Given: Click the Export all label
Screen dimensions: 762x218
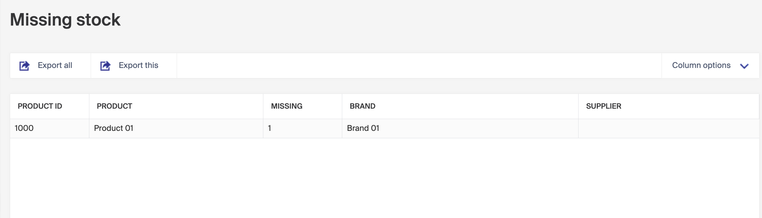Looking at the screenshot, I should (55, 65).
